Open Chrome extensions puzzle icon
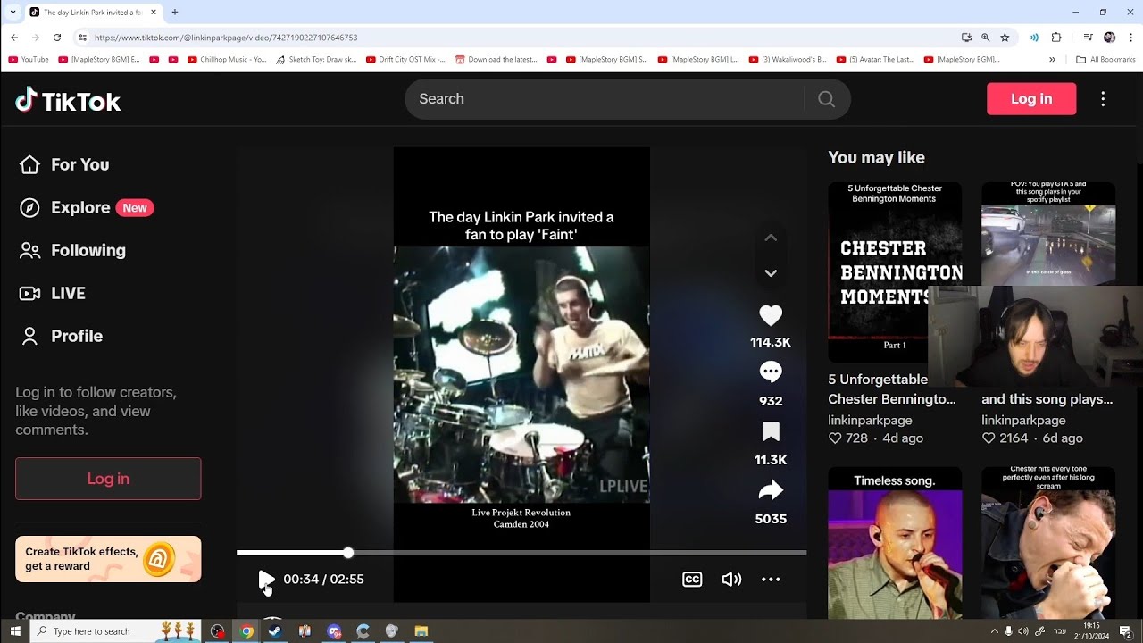Image resolution: width=1143 pixels, height=643 pixels. coord(1056,38)
